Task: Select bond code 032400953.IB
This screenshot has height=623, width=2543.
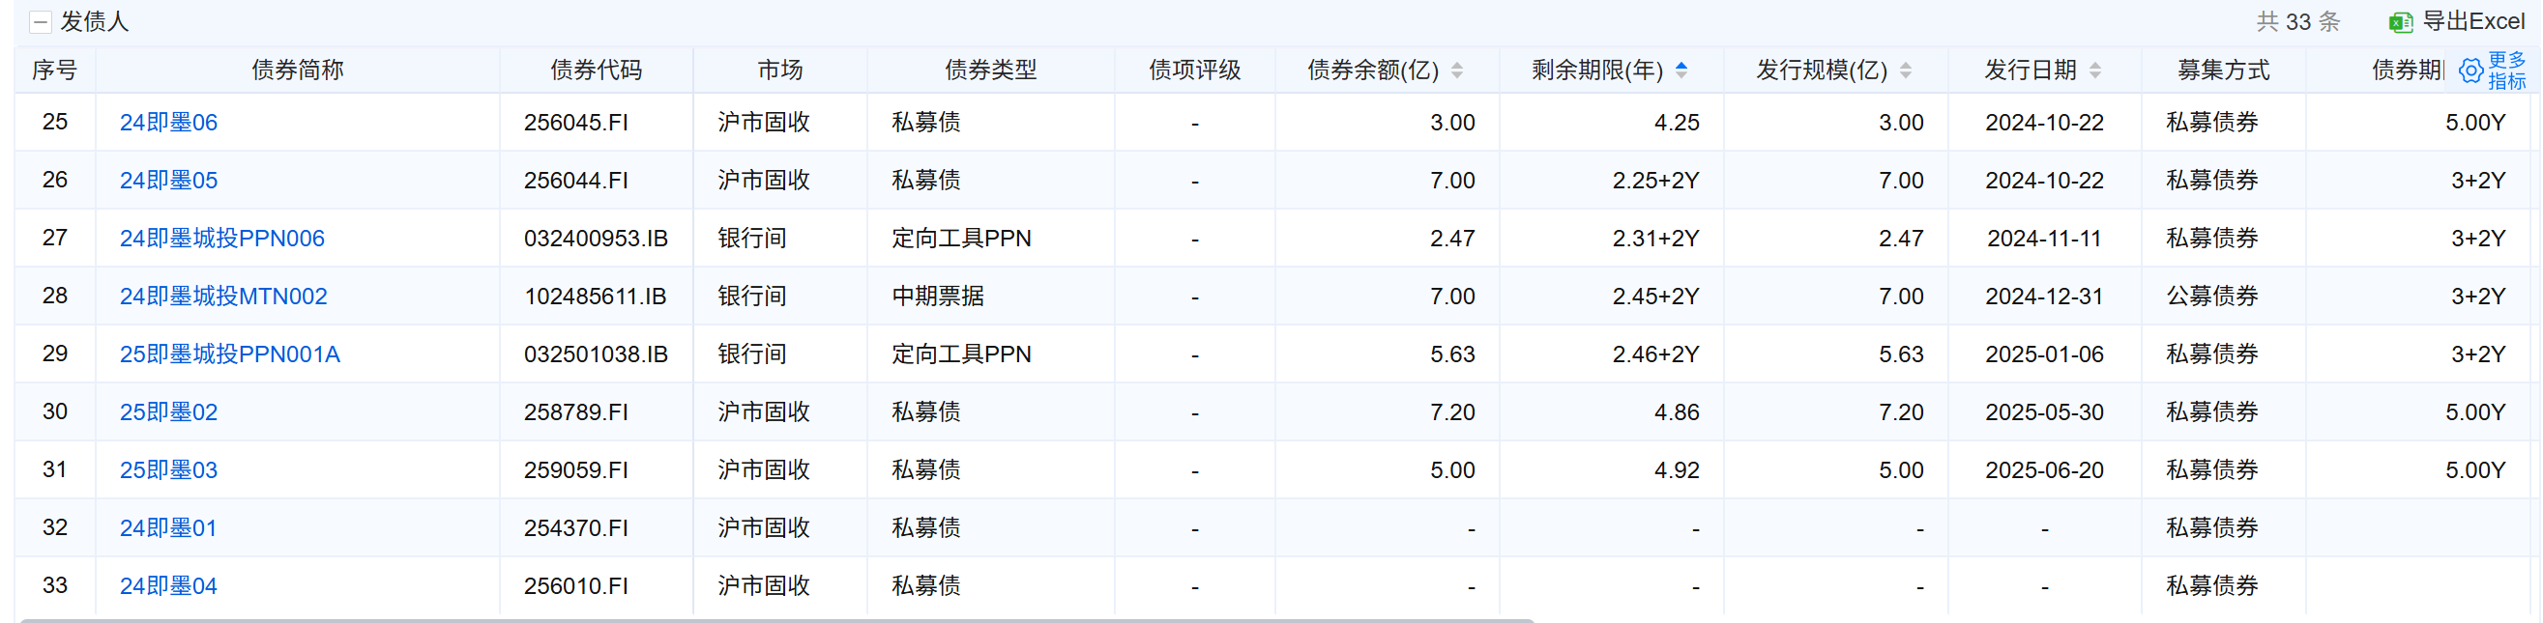Action: pyautogui.click(x=597, y=239)
